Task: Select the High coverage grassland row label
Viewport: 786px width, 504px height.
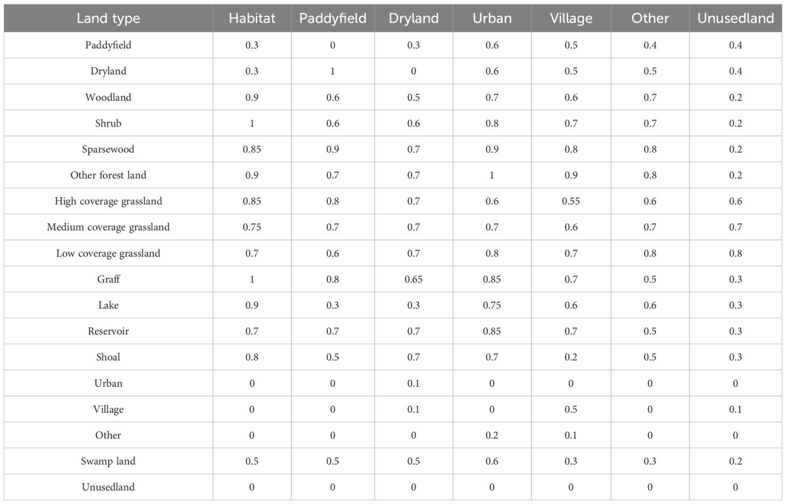Action: pyautogui.click(x=108, y=201)
